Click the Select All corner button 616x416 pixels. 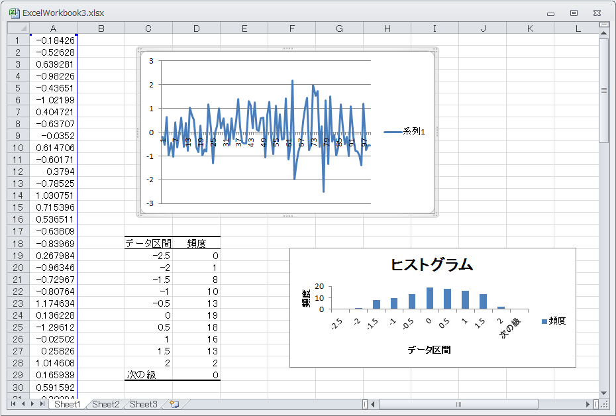(x=19, y=28)
